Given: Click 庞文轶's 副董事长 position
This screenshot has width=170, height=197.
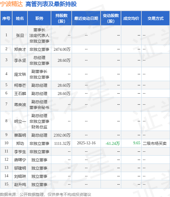Looking at the screenshot, I should point(39,71).
